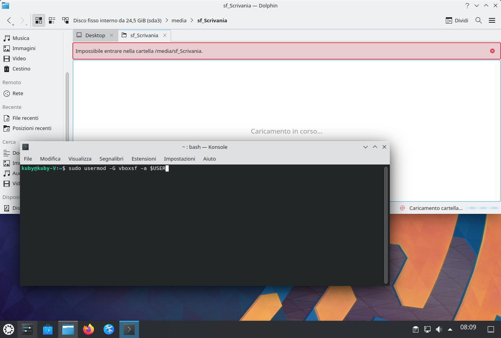The width and height of the screenshot is (501, 338).
Task: Open Dolphin help question mark button
Action: tap(467, 5)
